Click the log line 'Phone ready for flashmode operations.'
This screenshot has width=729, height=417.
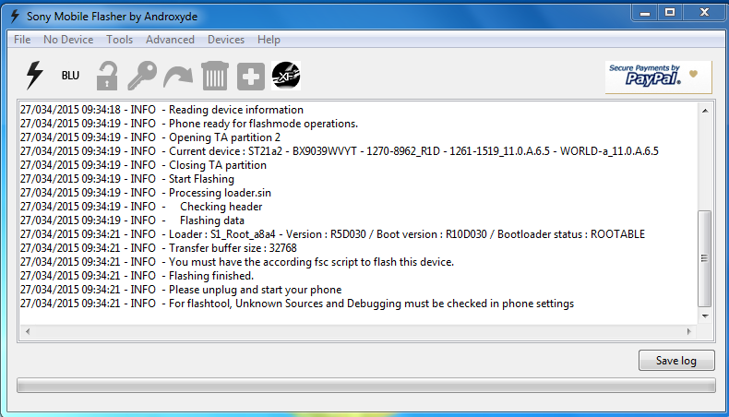coord(189,124)
